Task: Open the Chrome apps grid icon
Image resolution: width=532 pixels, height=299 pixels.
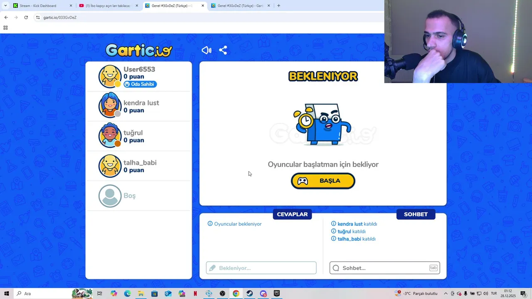Action: [5, 28]
